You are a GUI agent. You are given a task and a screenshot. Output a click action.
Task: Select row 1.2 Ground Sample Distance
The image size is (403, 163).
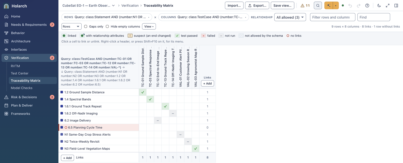[99, 92]
